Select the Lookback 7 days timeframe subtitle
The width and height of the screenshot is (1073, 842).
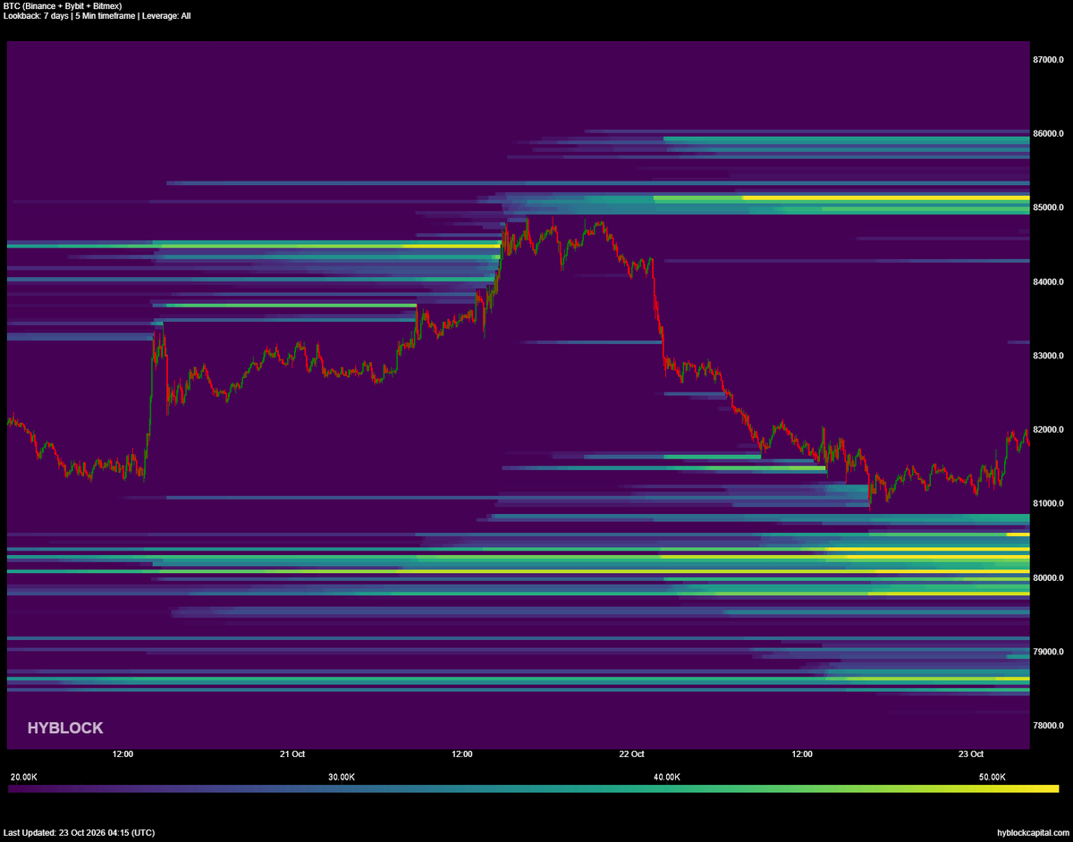pos(97,16)
